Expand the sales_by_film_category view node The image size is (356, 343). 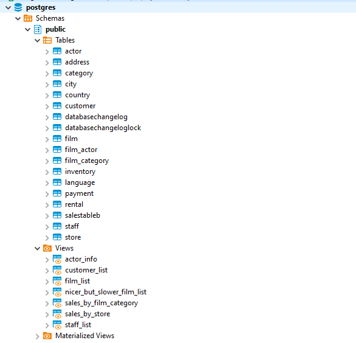pyautogui.click(x=47, y=303)
